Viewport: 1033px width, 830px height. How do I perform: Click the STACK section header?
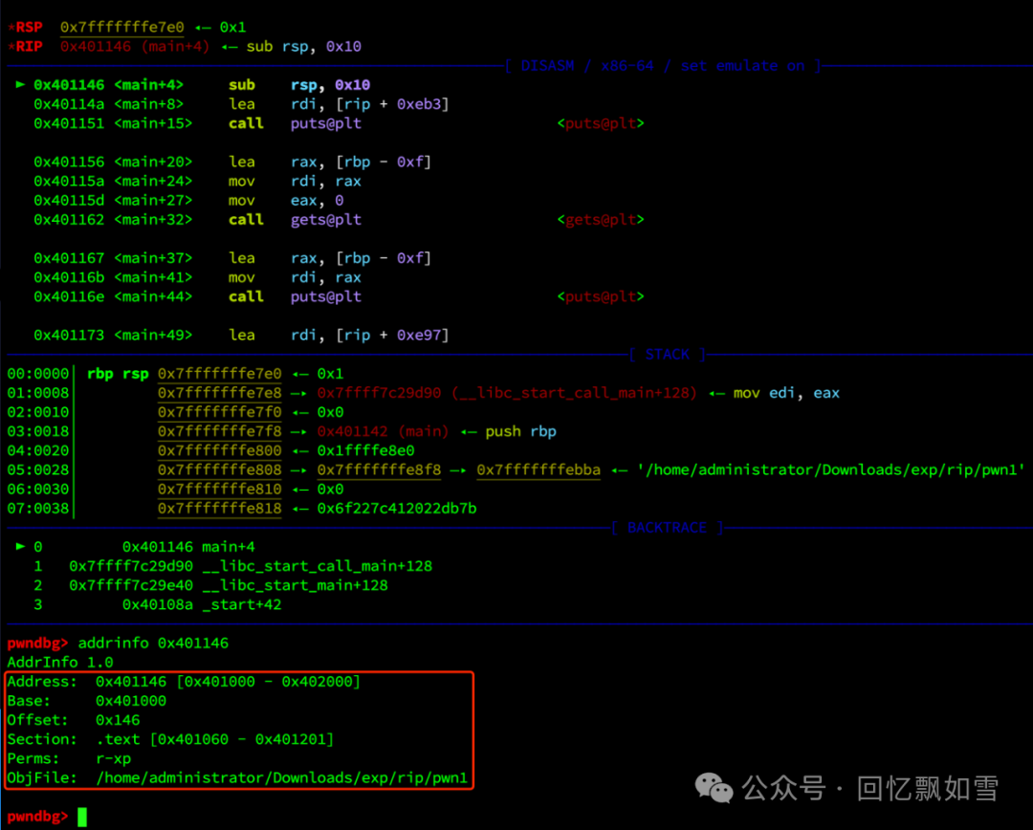[668, 355]
